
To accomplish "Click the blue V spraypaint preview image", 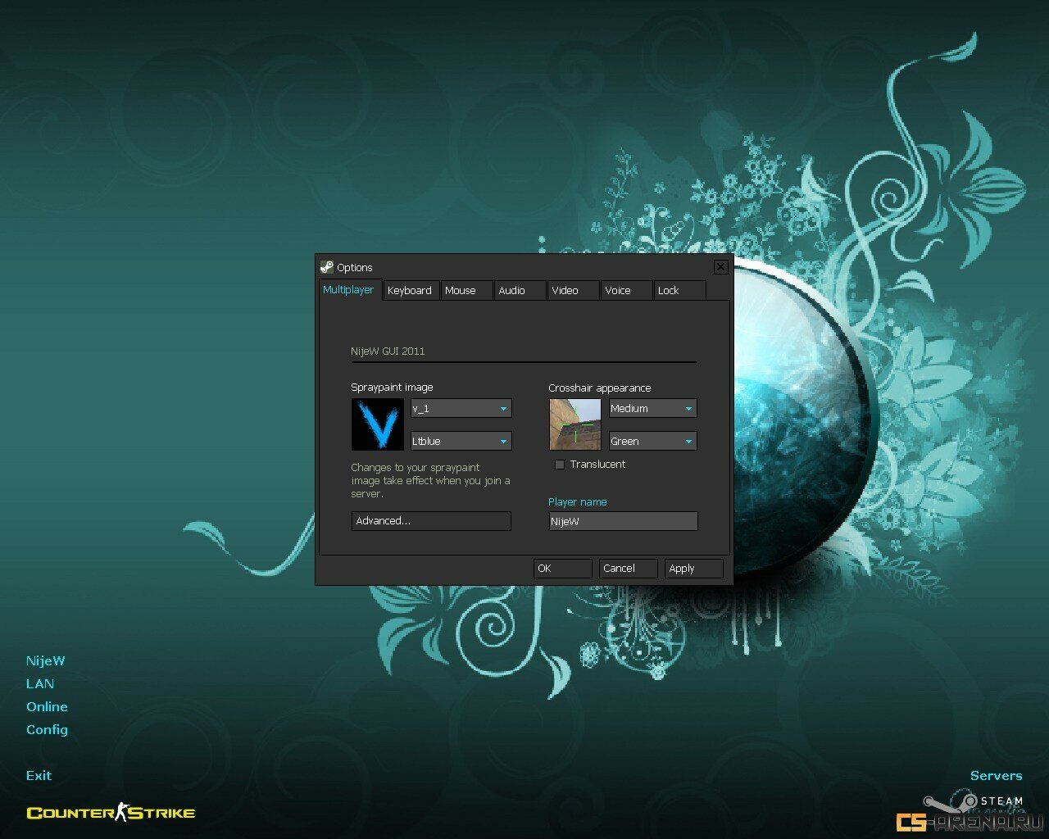I will pyautogui.click(x=377, y=424).
